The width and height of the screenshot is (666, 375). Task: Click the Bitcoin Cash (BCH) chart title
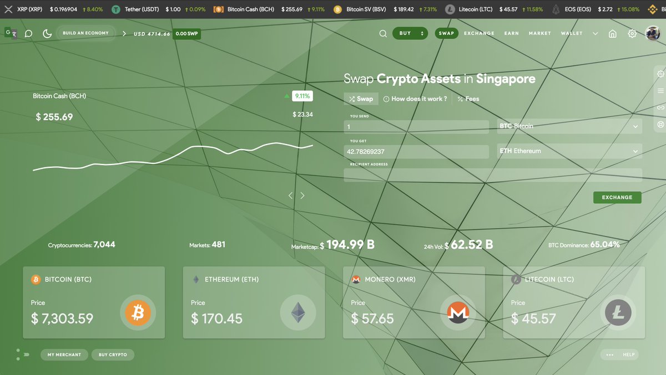pos(59,96)
